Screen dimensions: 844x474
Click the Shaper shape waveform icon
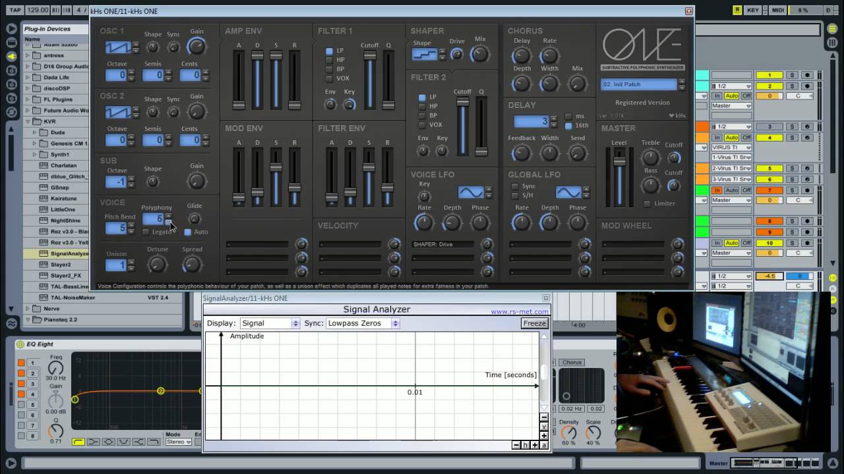click(425, 55)
